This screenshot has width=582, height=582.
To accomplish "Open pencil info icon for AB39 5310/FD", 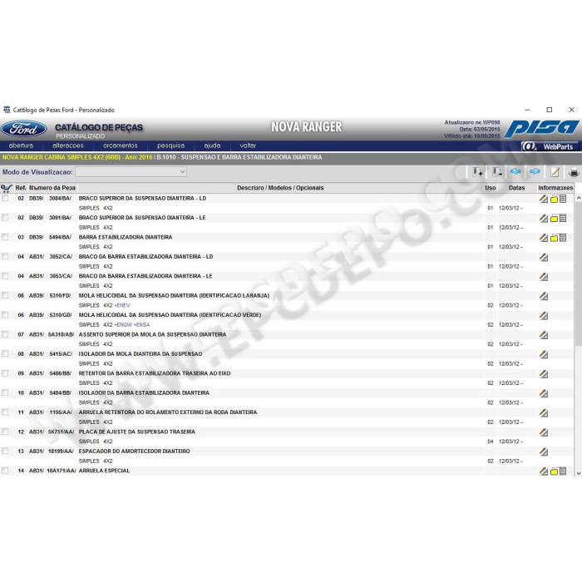I will coord(544,296).
